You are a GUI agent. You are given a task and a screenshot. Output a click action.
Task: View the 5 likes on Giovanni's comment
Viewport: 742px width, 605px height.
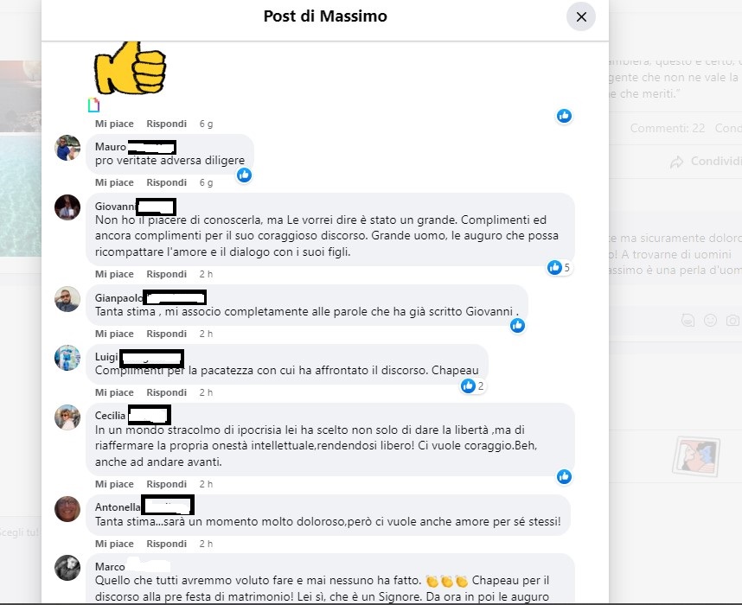tap(560, 268)
